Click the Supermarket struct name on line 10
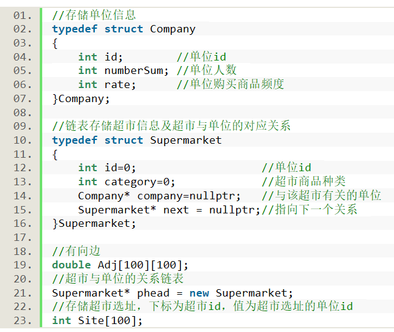The height and width of the screenshot is (332, 394). click(x=186, y=140)
